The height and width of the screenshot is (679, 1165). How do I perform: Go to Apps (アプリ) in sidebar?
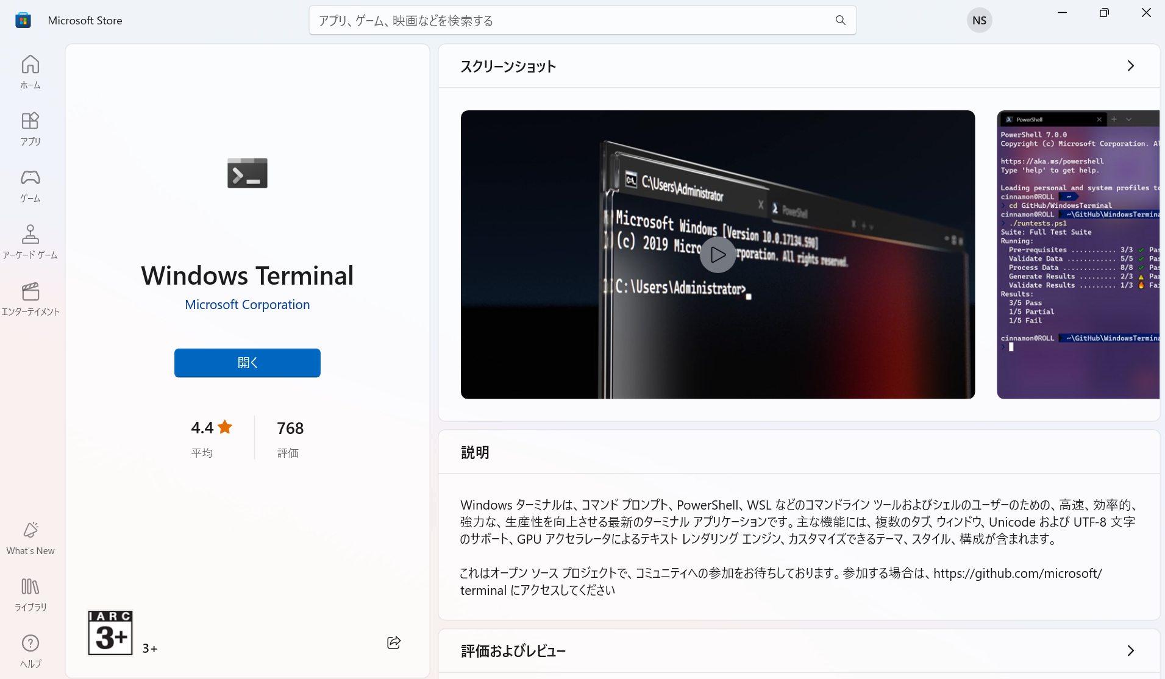tap(30, 129)
